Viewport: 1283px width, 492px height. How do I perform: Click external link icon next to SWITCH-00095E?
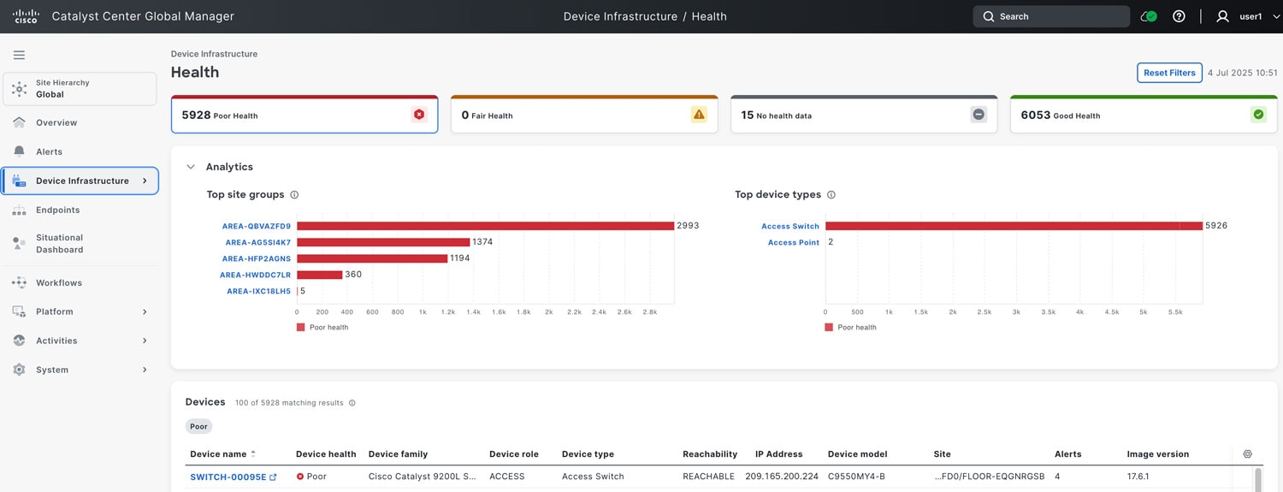273,477
